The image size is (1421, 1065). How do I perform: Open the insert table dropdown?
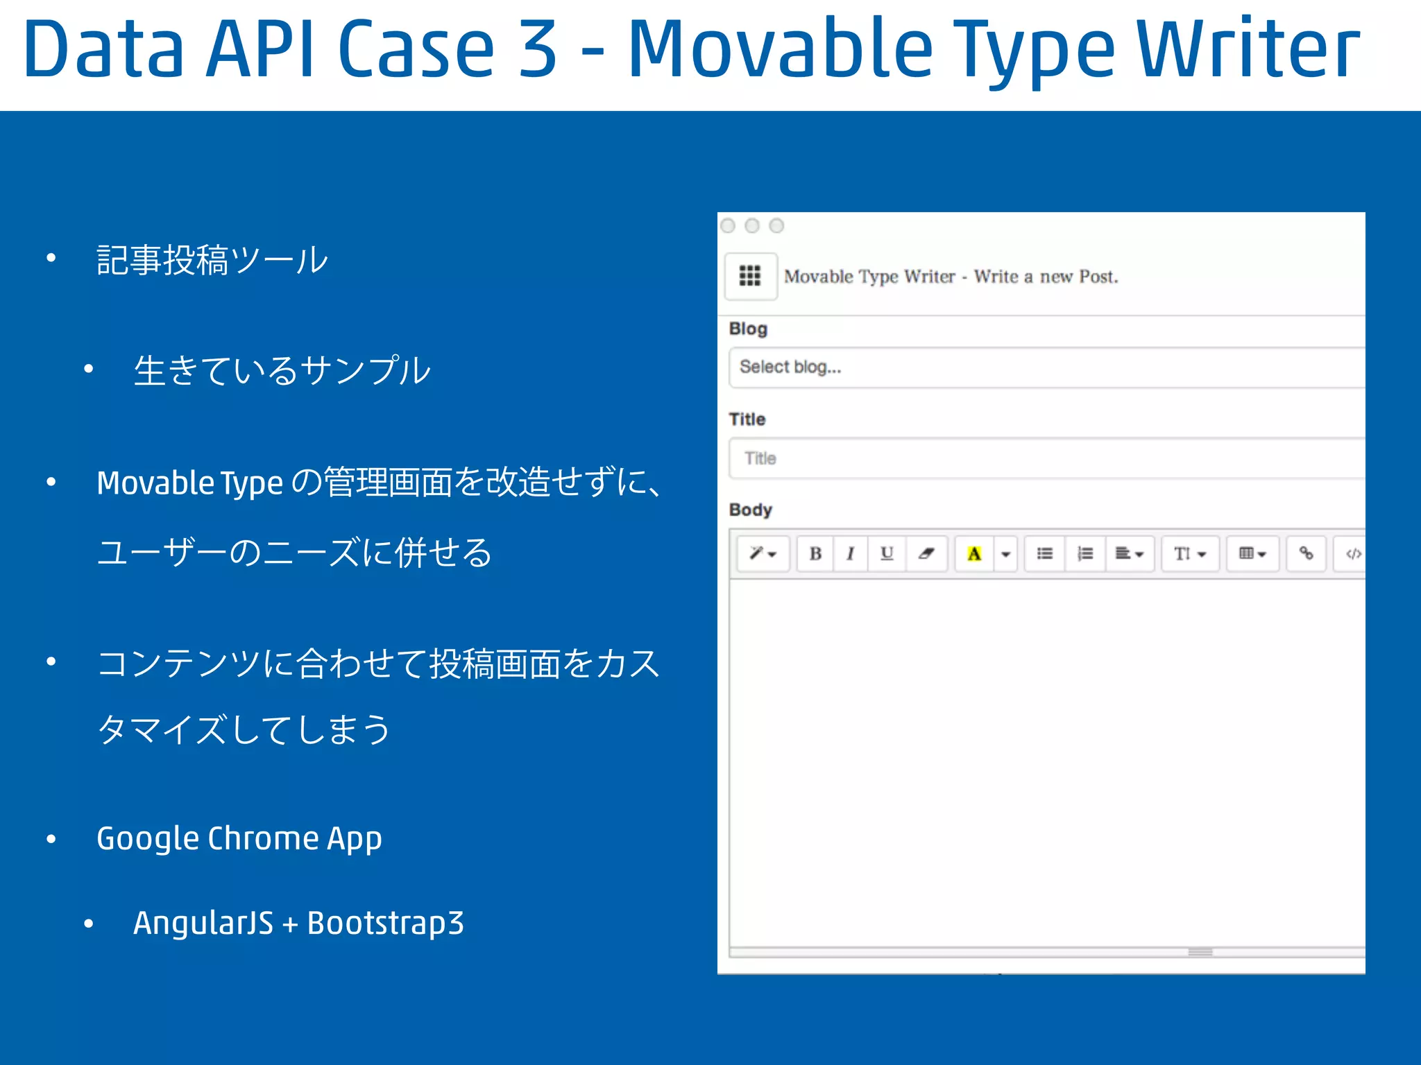coord(1252,553)
